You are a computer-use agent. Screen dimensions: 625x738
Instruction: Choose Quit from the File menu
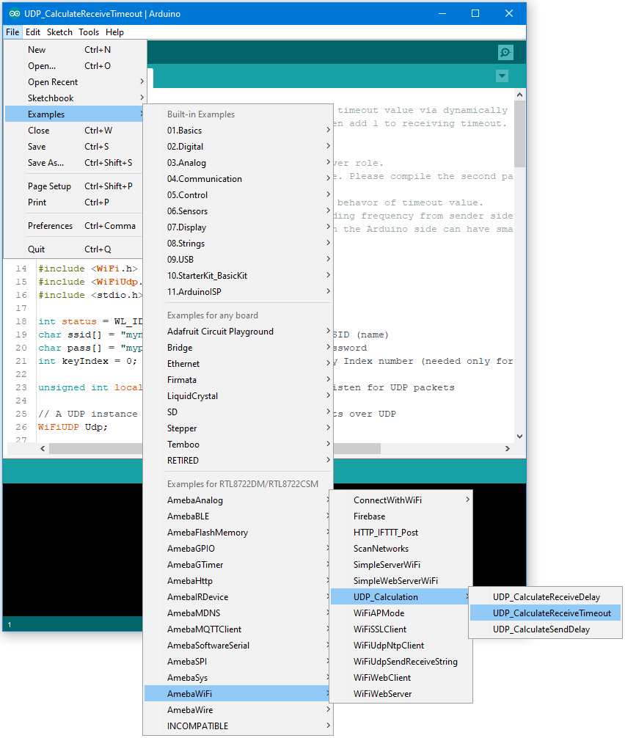[x=75, y=249]
